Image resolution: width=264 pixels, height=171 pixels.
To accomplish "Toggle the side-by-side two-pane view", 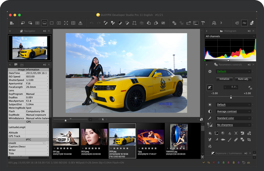I will click(x=59, y=23).
